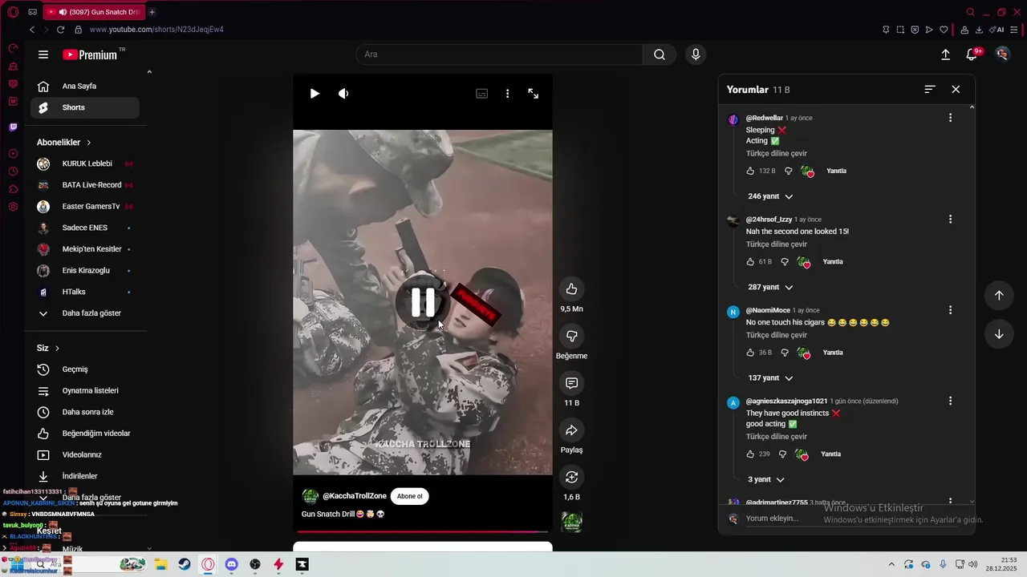Translate @NaomiMoce comment via Türkçe diline çevir
The image size is (1027, 577).
tap(777, 335)
